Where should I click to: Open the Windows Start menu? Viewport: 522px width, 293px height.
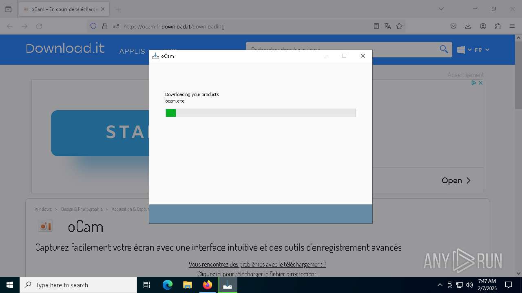point(10,285)
